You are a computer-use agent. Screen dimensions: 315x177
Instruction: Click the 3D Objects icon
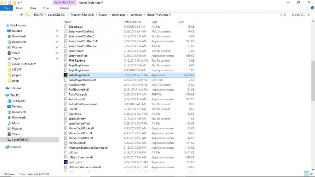(9, 101)
